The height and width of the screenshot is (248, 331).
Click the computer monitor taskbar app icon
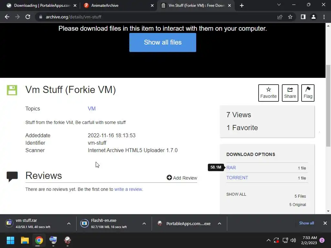click(53, 240)
